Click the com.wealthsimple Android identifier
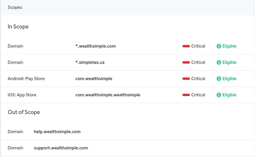 (94, 79)
